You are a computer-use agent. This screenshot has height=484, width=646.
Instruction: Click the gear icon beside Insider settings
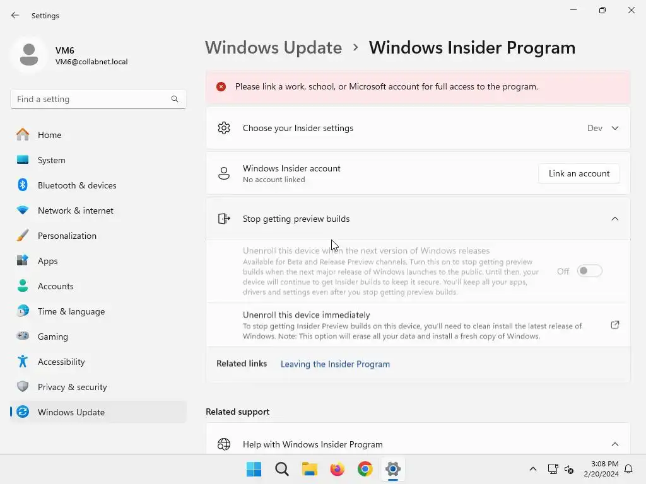(224, 128)
